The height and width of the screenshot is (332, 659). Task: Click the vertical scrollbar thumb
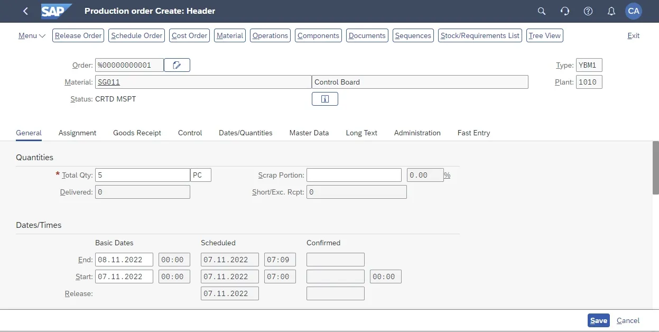click(655, 168)
